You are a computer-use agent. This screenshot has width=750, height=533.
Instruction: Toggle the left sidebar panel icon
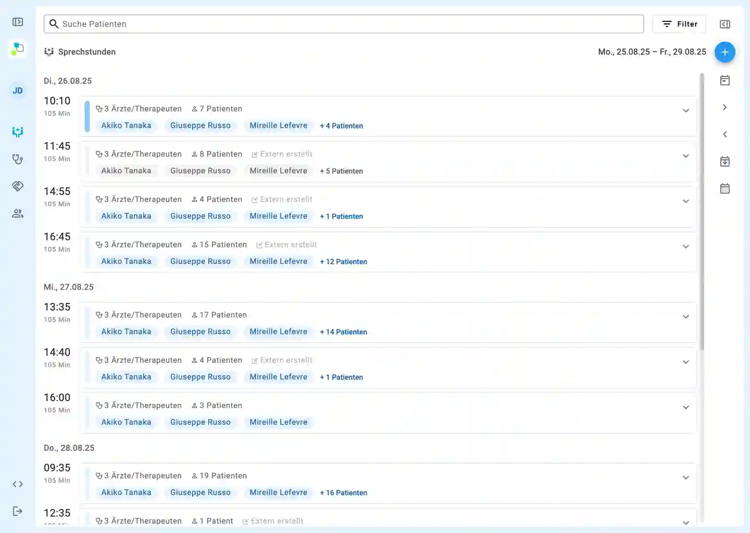[18, 22]
